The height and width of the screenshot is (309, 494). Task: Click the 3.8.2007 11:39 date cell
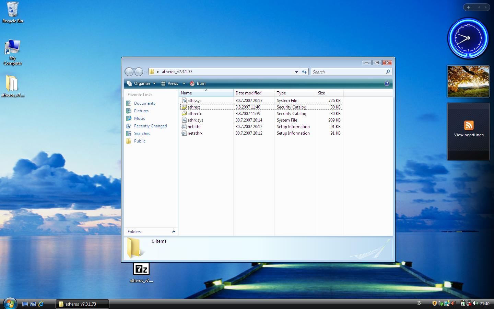(x=248, y=114)
